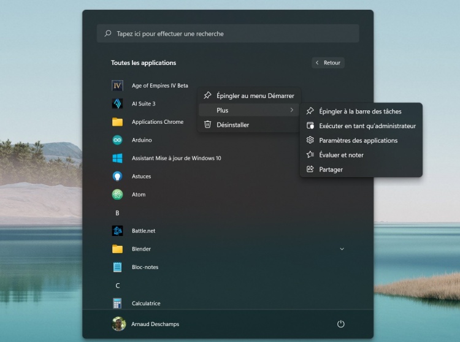460x342 pixels.
Task: Click the gear icon for Paramètres des applications
Action: [310, 140]
